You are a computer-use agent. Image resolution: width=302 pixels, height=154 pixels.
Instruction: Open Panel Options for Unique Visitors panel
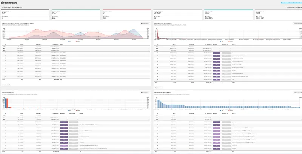click(145, 24)
